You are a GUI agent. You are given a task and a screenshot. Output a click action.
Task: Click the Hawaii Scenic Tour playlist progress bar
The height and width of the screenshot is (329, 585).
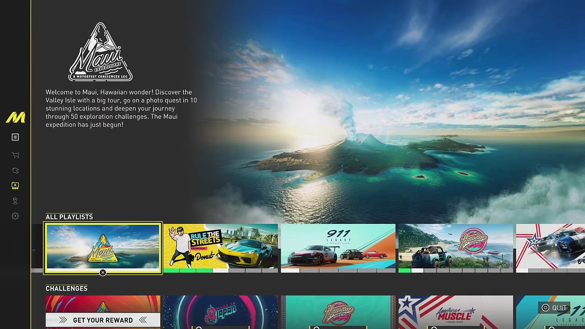pos(456,271)
